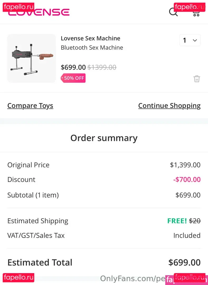
Task: Expand the quantity dropdown showing 1
Action: coord(190,40)
